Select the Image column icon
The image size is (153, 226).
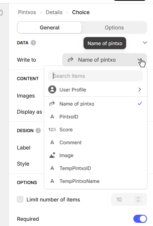tap(52, 156)
